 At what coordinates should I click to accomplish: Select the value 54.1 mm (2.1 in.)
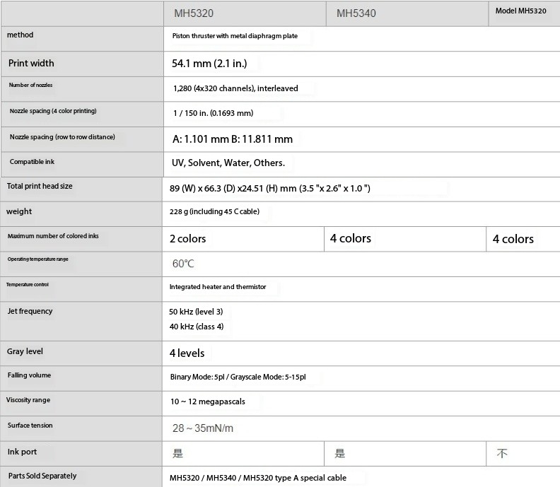pyautogui.click(x=209, y=64)
